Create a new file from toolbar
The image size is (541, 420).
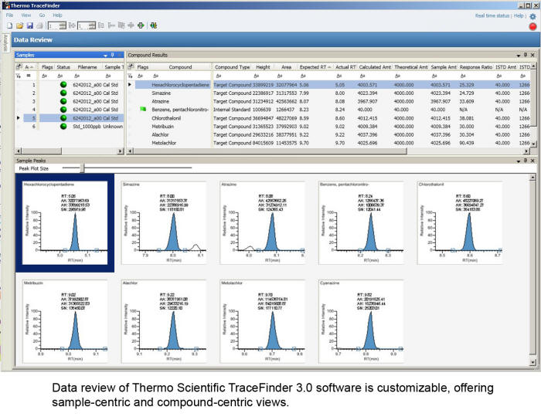tap(9, 25)
